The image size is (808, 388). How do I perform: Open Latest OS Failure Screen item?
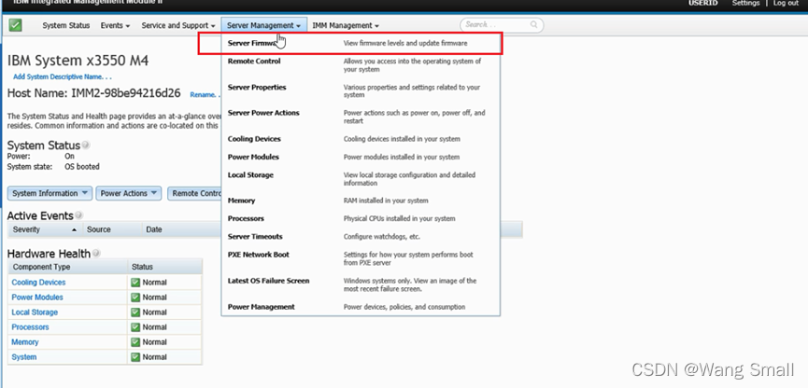[268, 281]
